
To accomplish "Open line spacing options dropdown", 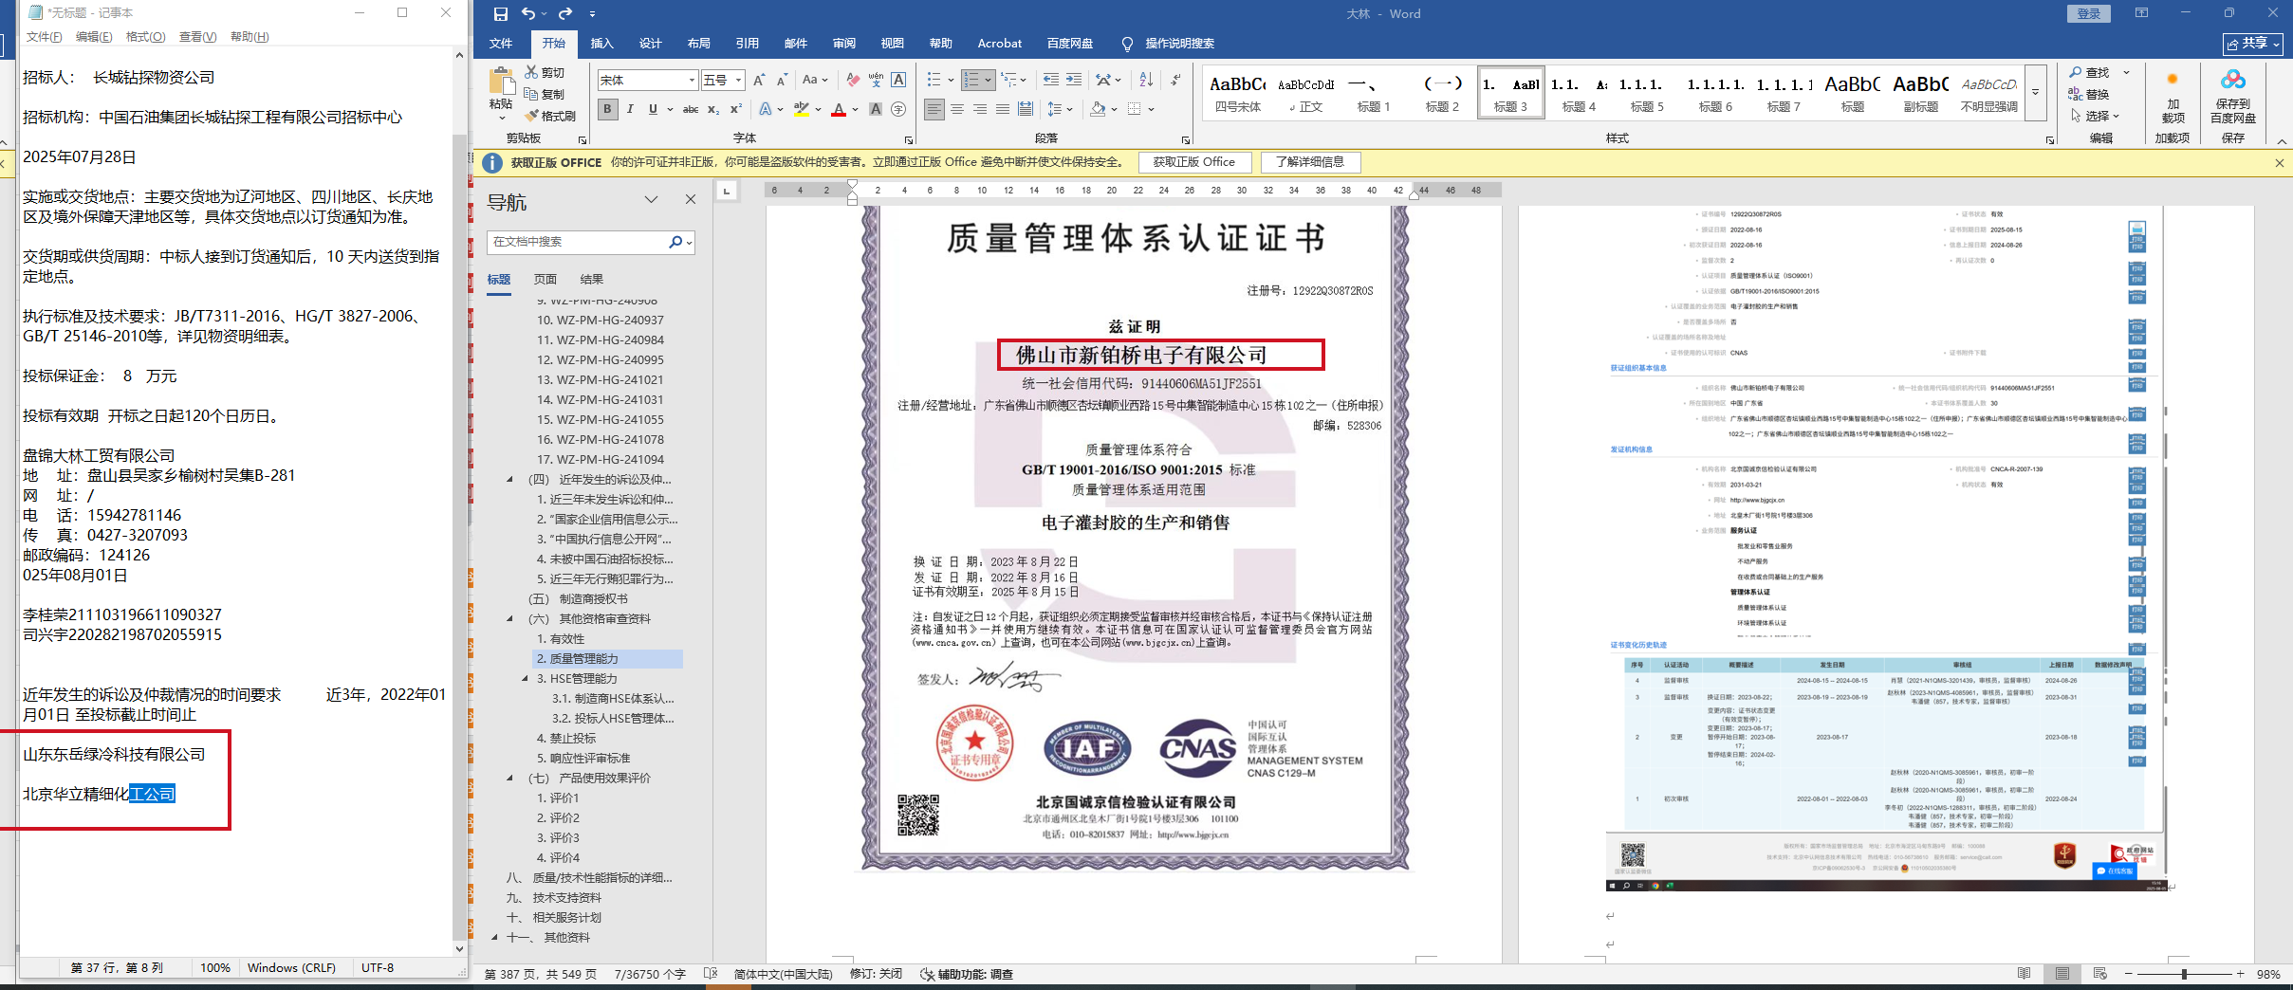I will click(x=1061, y=110).
